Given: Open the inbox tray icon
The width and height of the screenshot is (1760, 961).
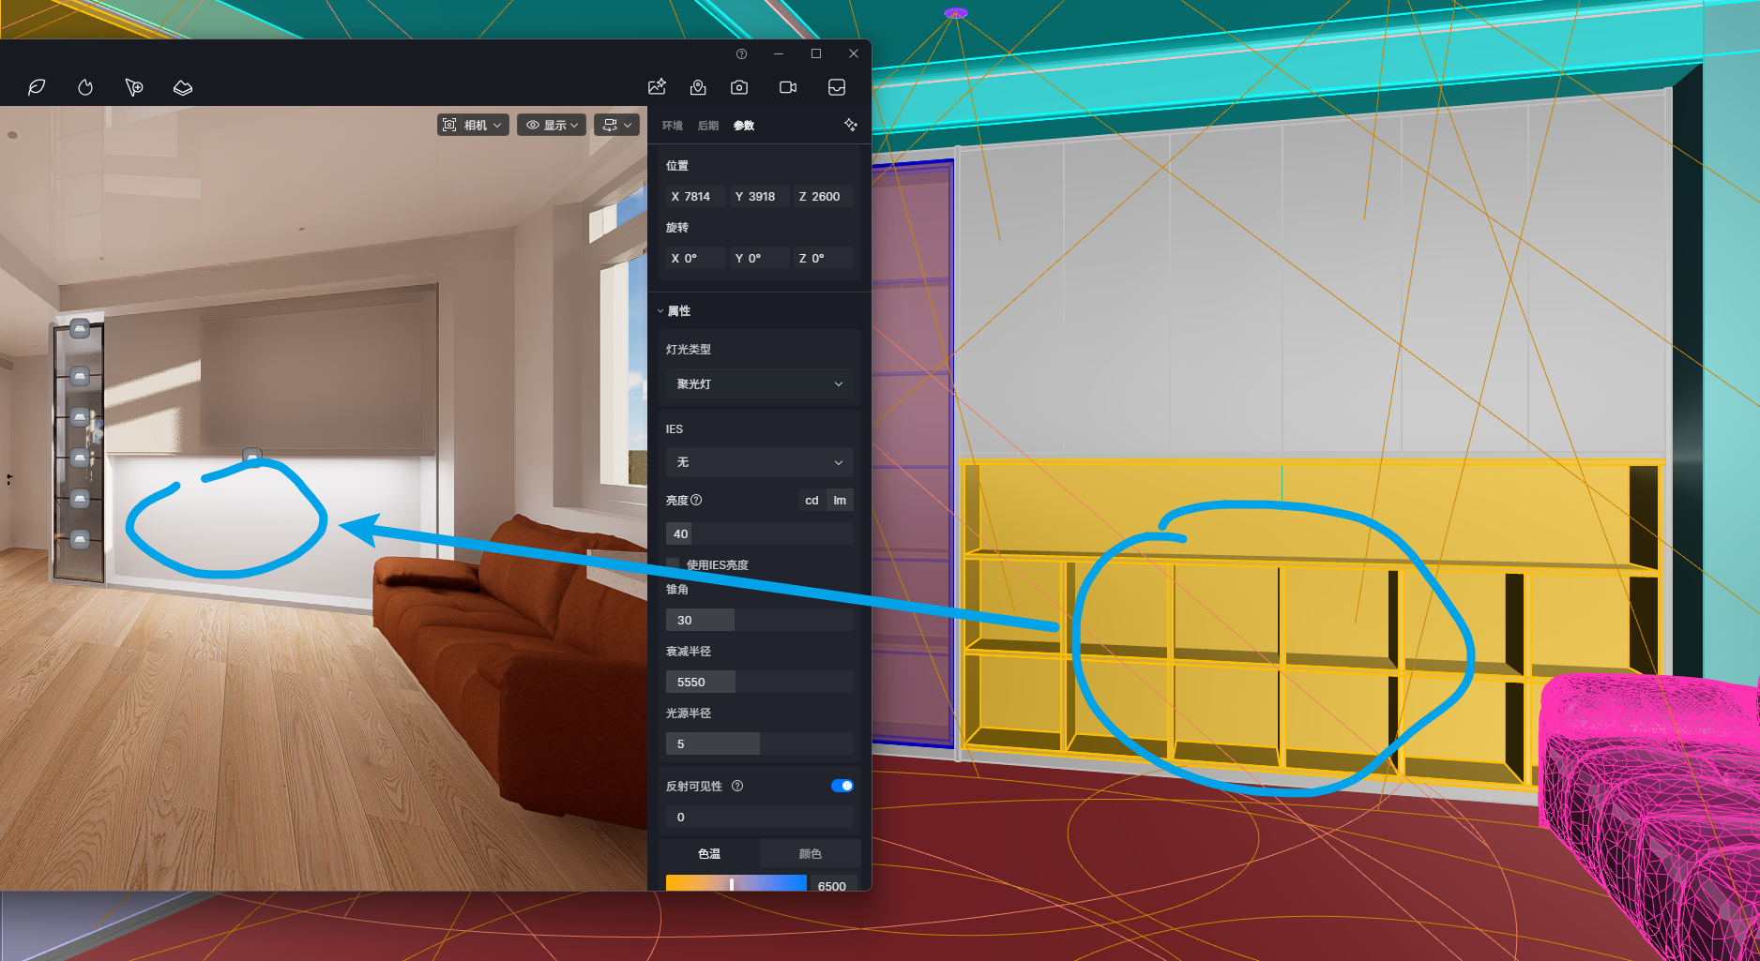Looking at the screenshot, I should coord(837,87).
